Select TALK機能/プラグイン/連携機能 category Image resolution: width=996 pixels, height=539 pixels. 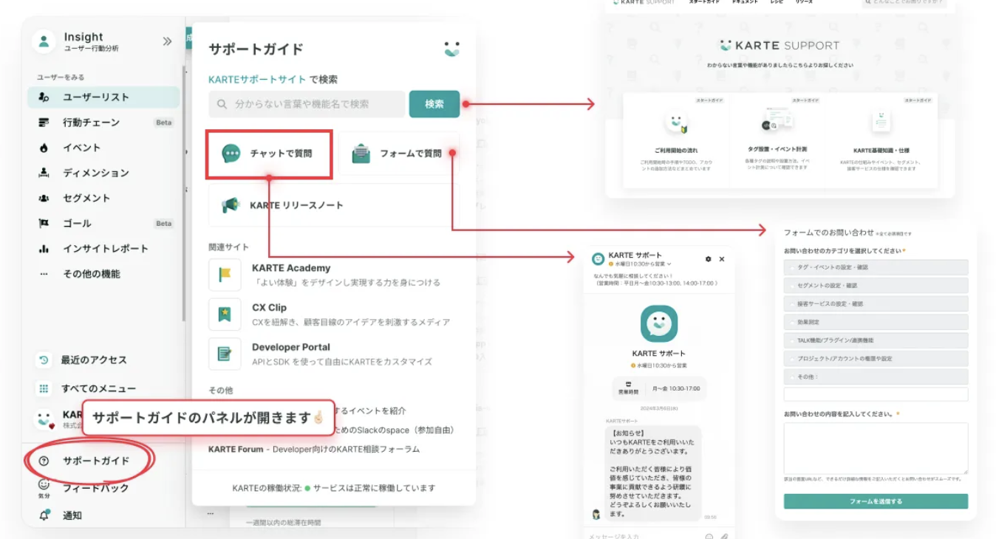tap(876, 340)
